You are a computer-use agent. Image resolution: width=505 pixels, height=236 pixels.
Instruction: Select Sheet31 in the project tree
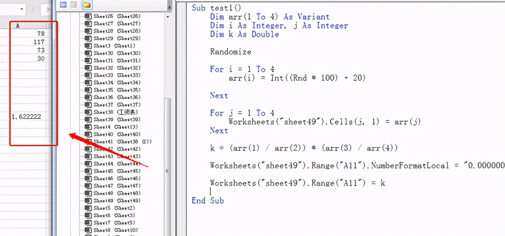[x=113, y=61]
